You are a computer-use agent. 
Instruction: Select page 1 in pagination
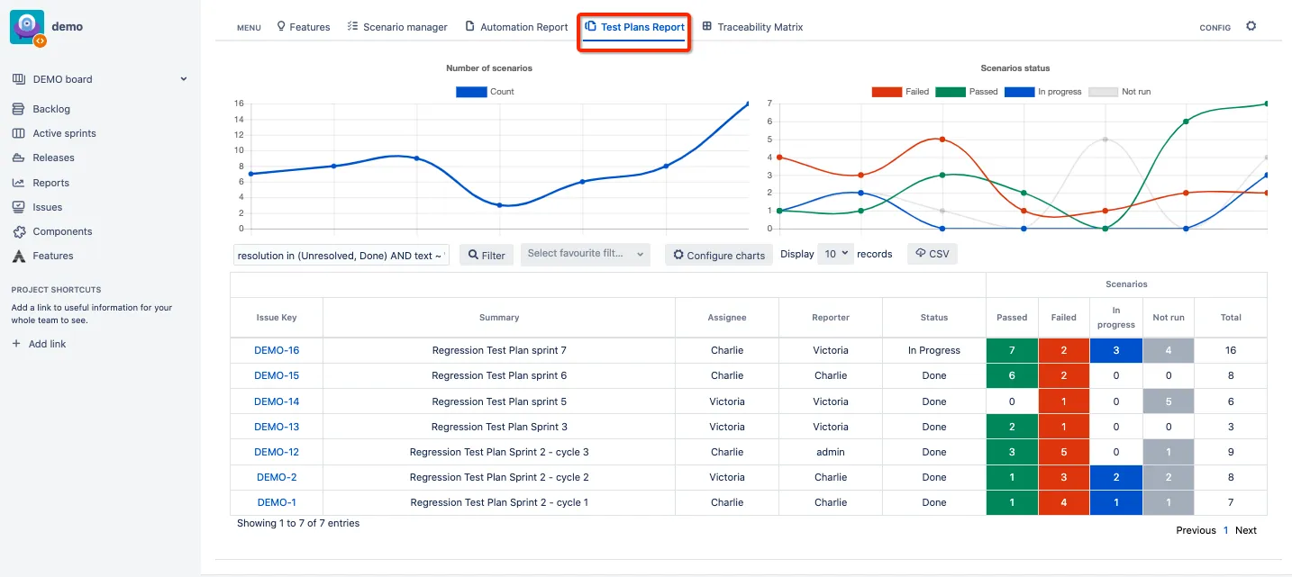tap(1225, 530)
